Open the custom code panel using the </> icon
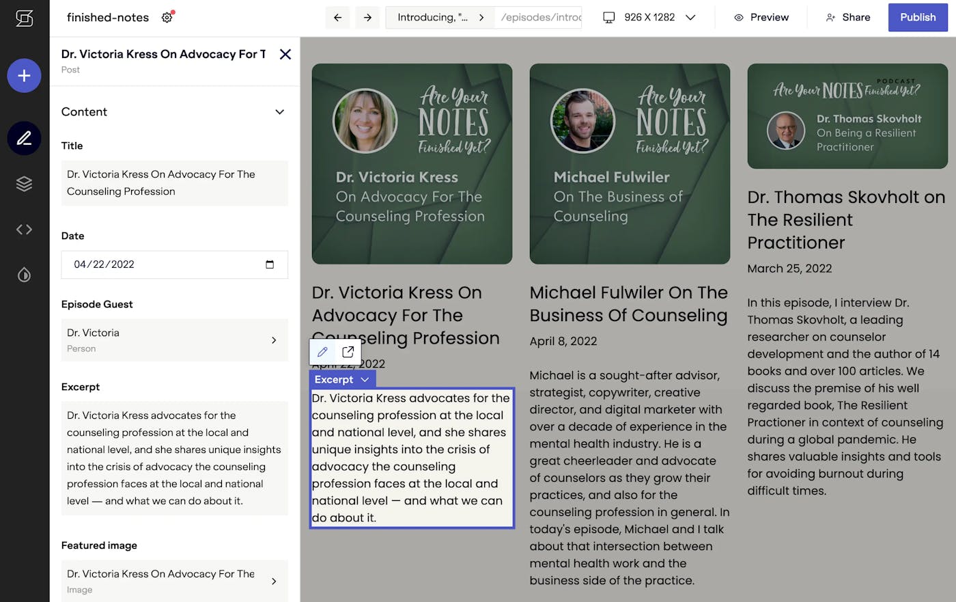This screenshot has width=956, height=602. [24, 229]
